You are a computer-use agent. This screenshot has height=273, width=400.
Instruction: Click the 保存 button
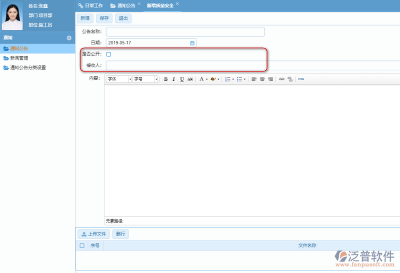(104, 18)
